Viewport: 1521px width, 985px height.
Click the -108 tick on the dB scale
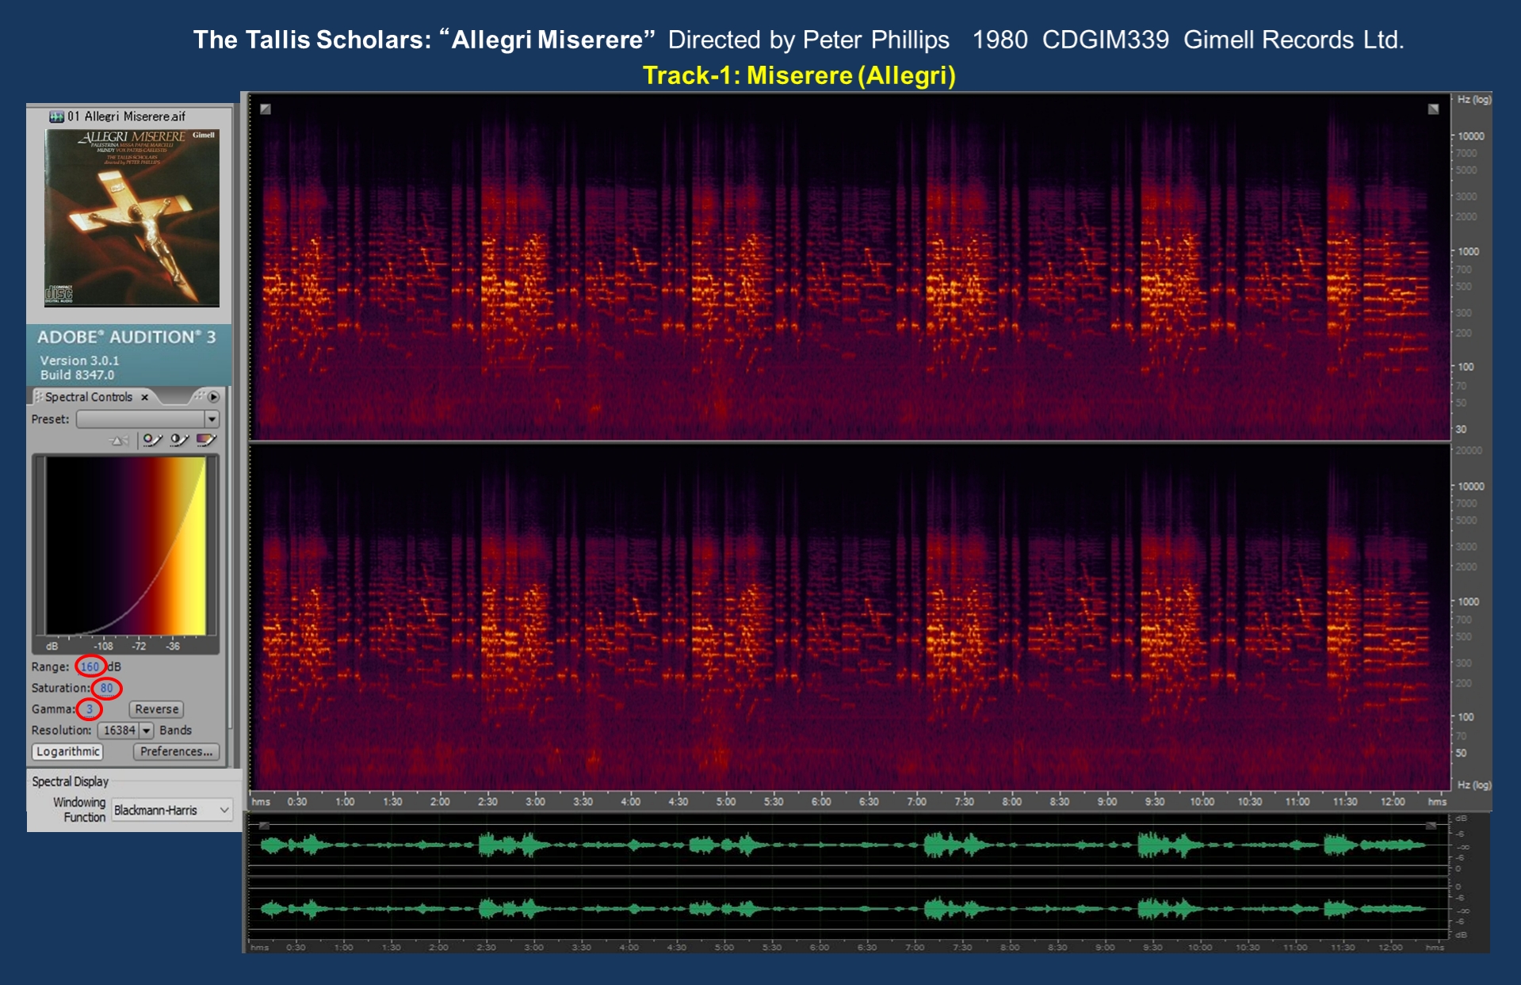(103, 646)
